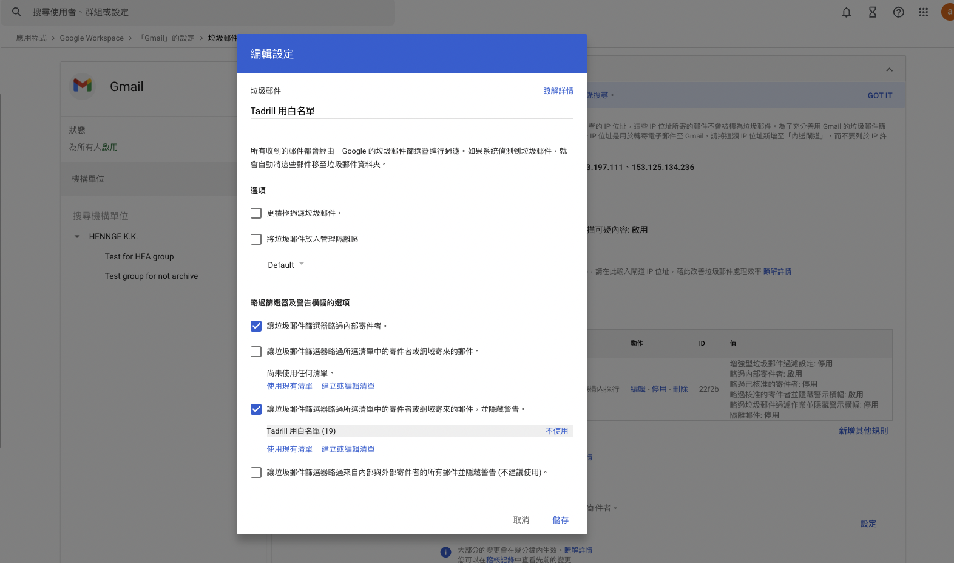The height and width of the screenshot is (563, 954).
Task: Click 取消 button
Action: pyautogui.click(x=521, y=520)
